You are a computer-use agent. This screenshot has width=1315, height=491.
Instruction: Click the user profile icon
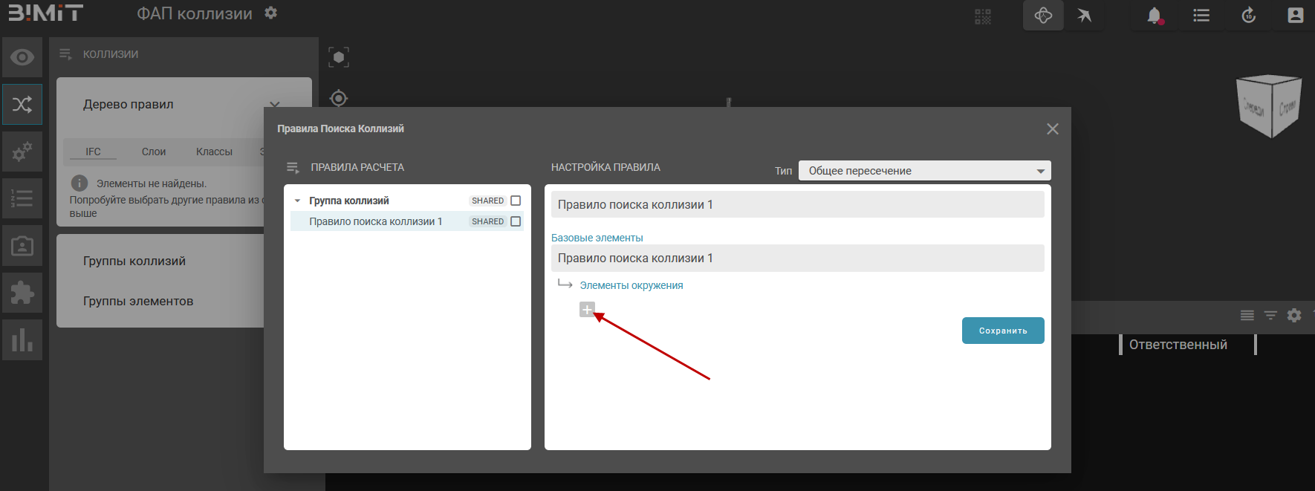(x=1295, y=16)
